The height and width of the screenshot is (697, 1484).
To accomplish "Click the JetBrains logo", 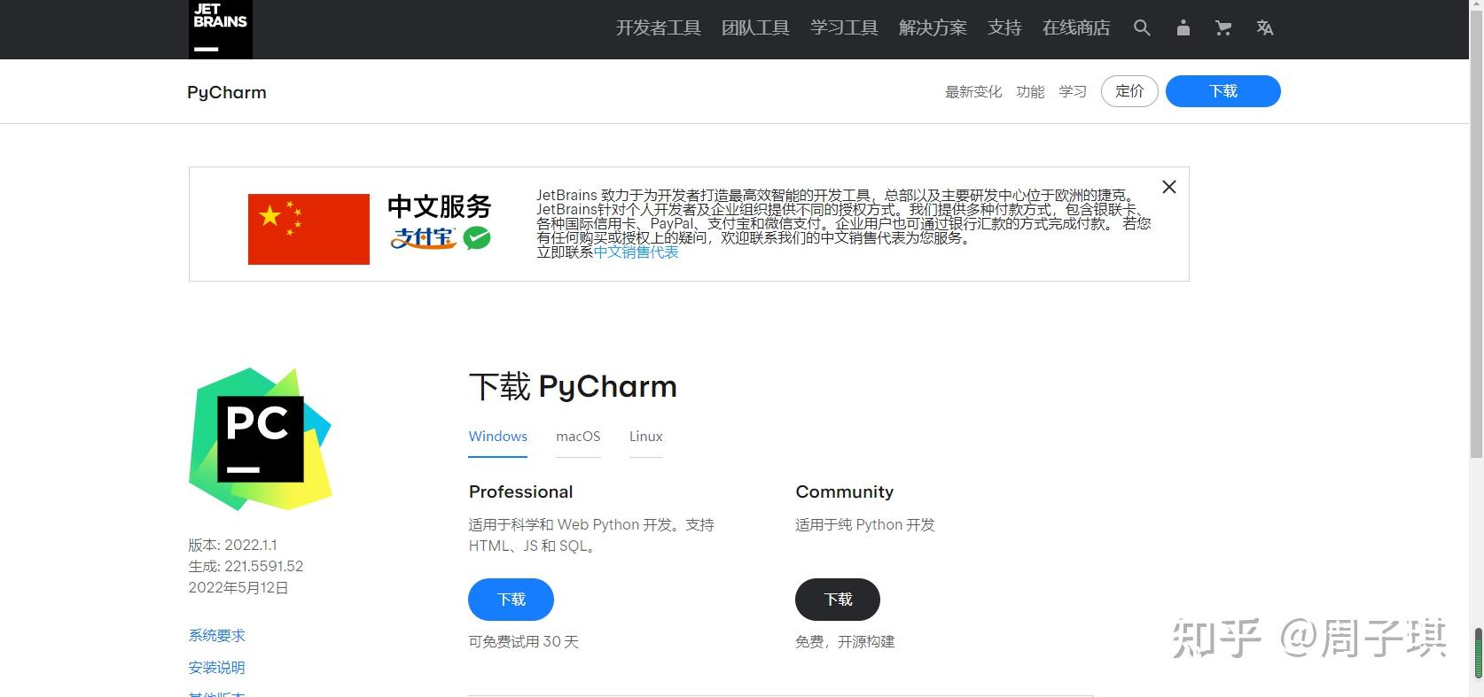I will 220,29.
